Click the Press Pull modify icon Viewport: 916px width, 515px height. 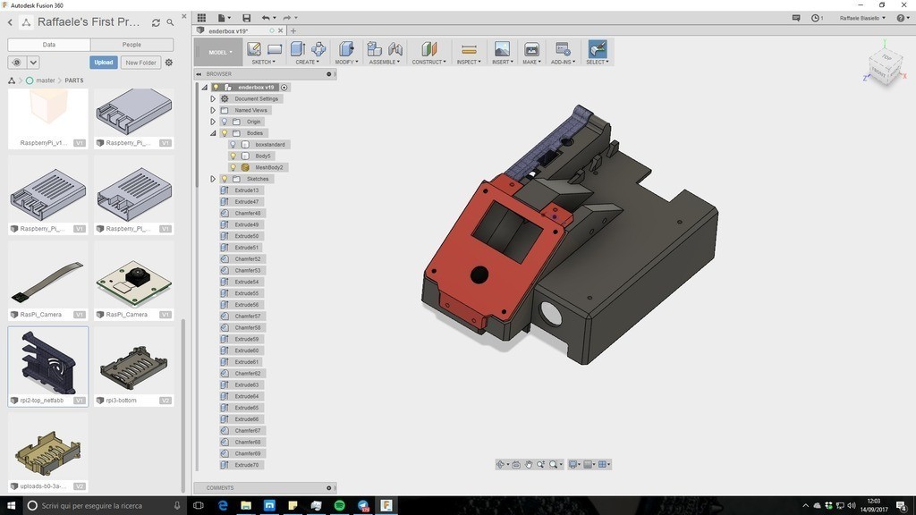click(346, 49)
